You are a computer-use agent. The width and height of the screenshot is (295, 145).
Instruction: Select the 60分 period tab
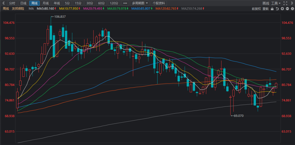101,3
